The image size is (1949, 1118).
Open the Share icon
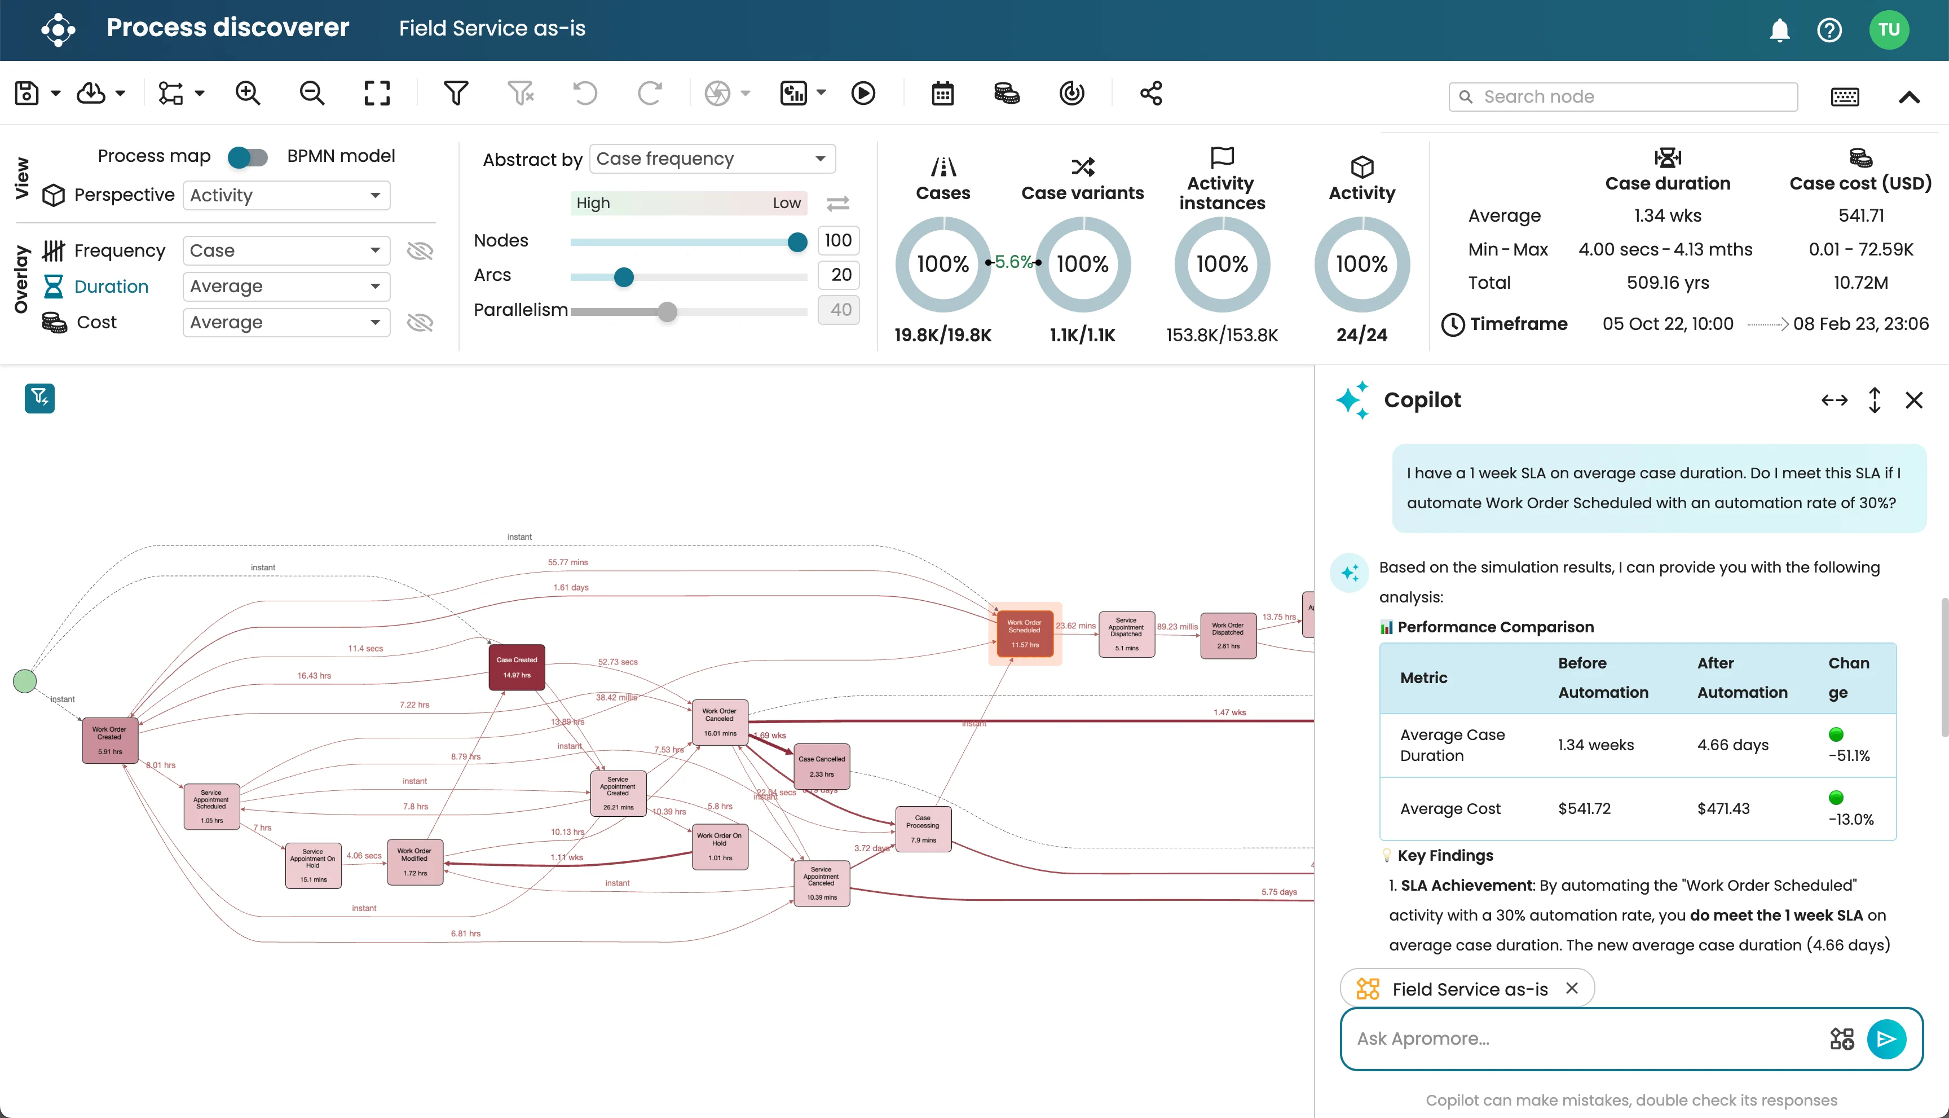(x=1150, y=93)
